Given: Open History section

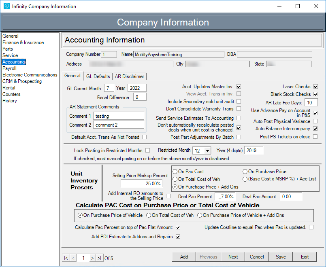Looking at the screenshot, I should pos(10,101).
